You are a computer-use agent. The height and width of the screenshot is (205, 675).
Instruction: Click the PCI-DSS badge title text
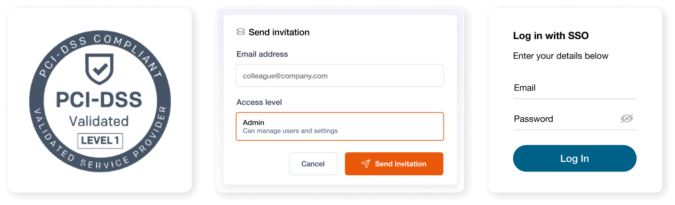[x=99, y=100]
